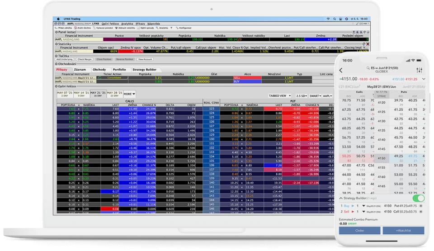Collapse Opční řetězce section
The image size is (434, 251).
click(x=57, y=86)
